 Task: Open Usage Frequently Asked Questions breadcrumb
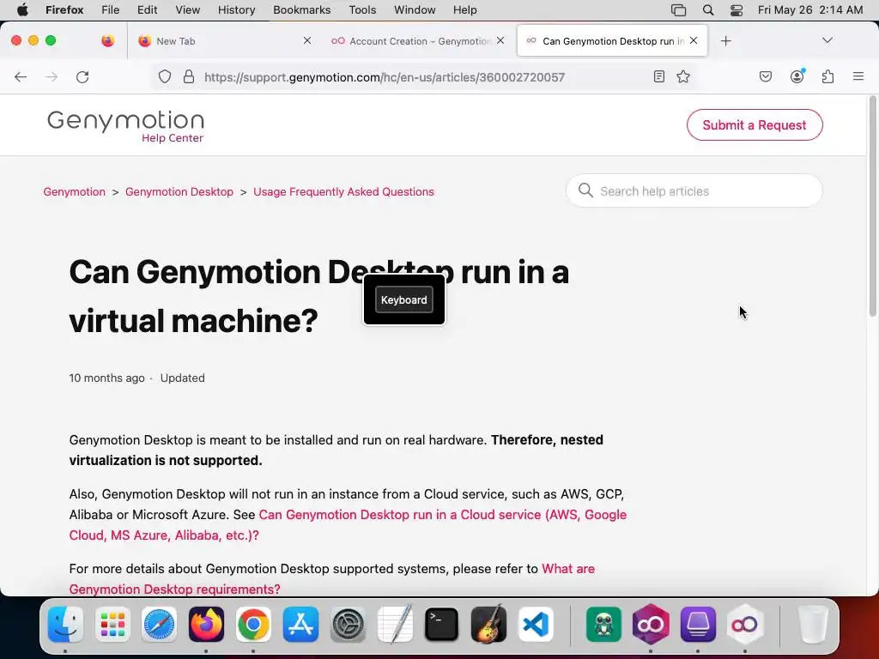click(343, 191)
